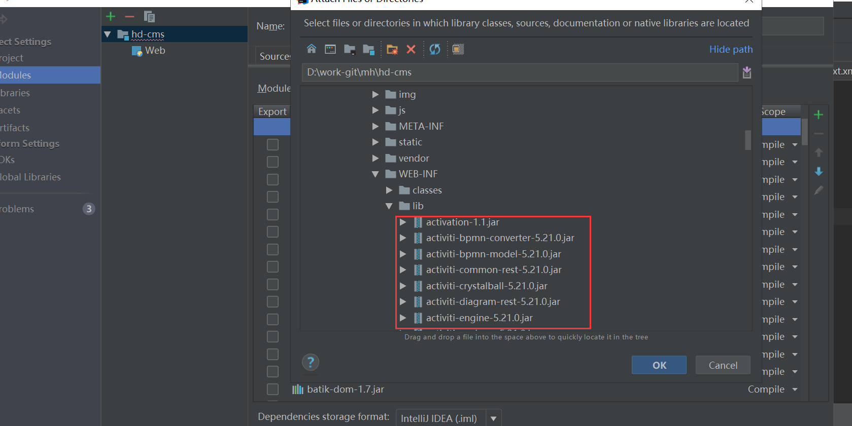
Task: Remove the selected dependency minus icon
Action: coord(819,134)
